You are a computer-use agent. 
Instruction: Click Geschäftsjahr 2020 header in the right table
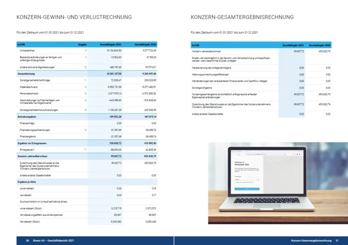(x=320, y=44)
